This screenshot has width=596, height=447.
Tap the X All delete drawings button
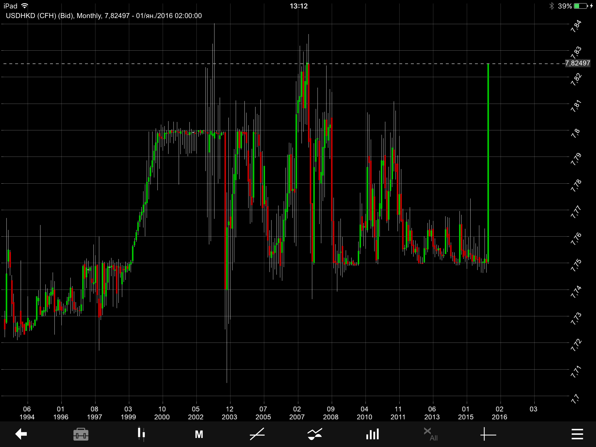click(431, 434)
